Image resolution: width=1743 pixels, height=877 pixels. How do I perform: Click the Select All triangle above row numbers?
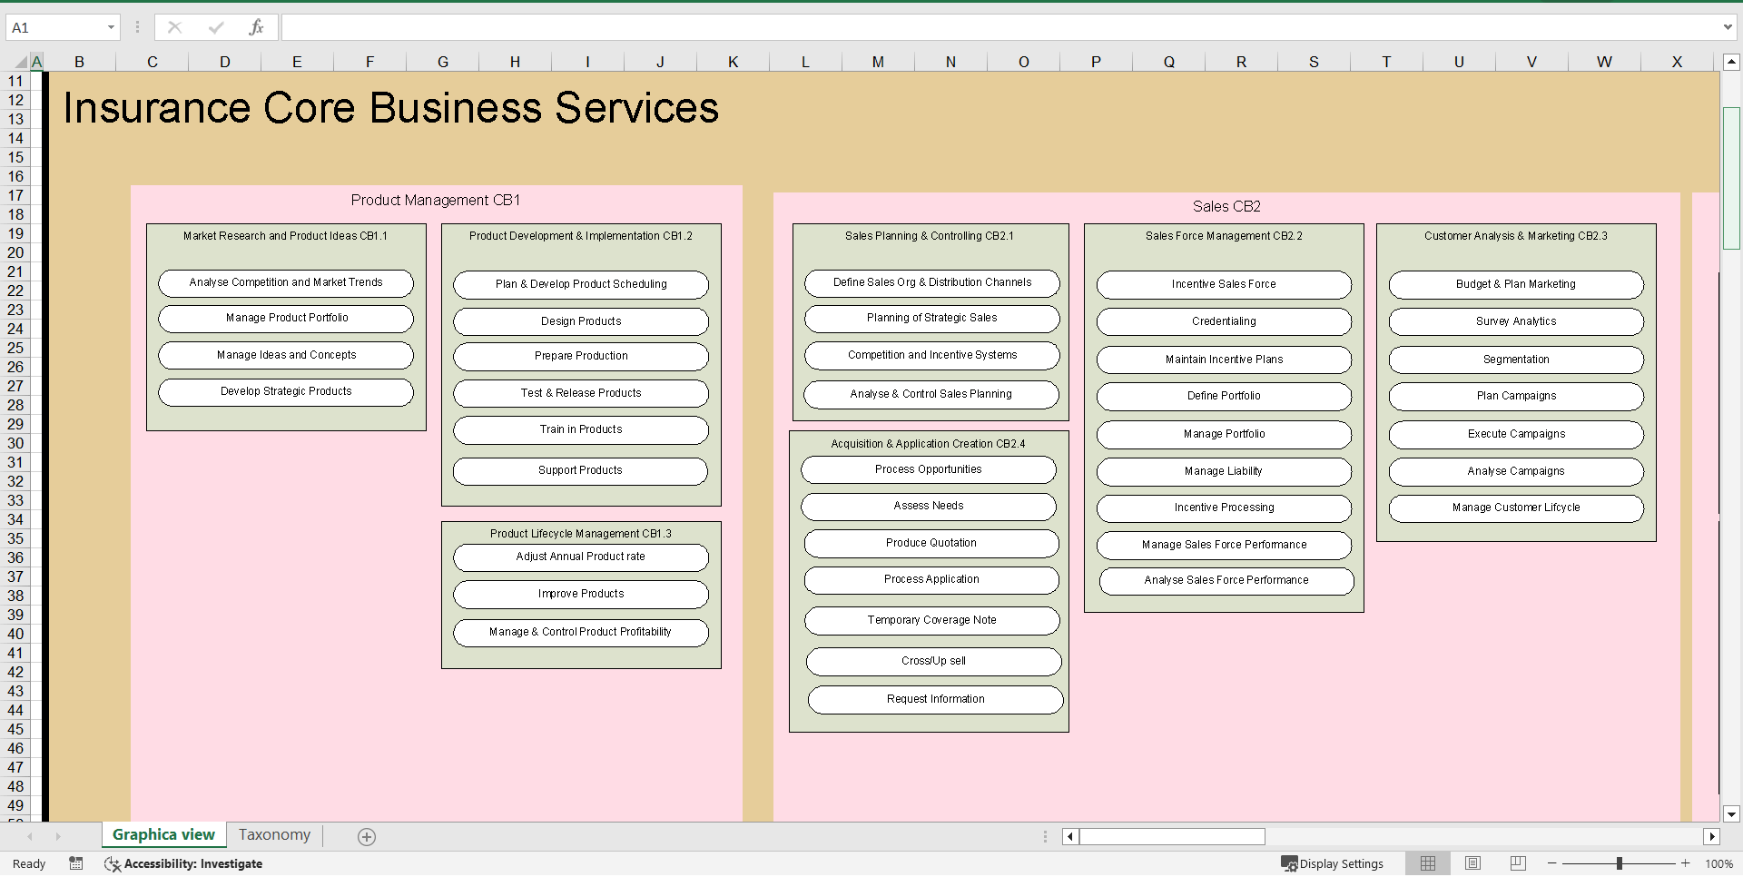point(24,62)
